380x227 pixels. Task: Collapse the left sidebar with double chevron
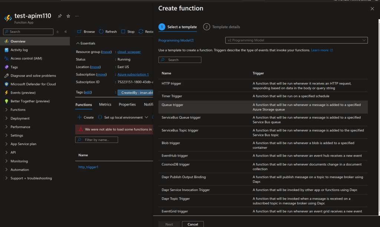click(x=65, y=32)
